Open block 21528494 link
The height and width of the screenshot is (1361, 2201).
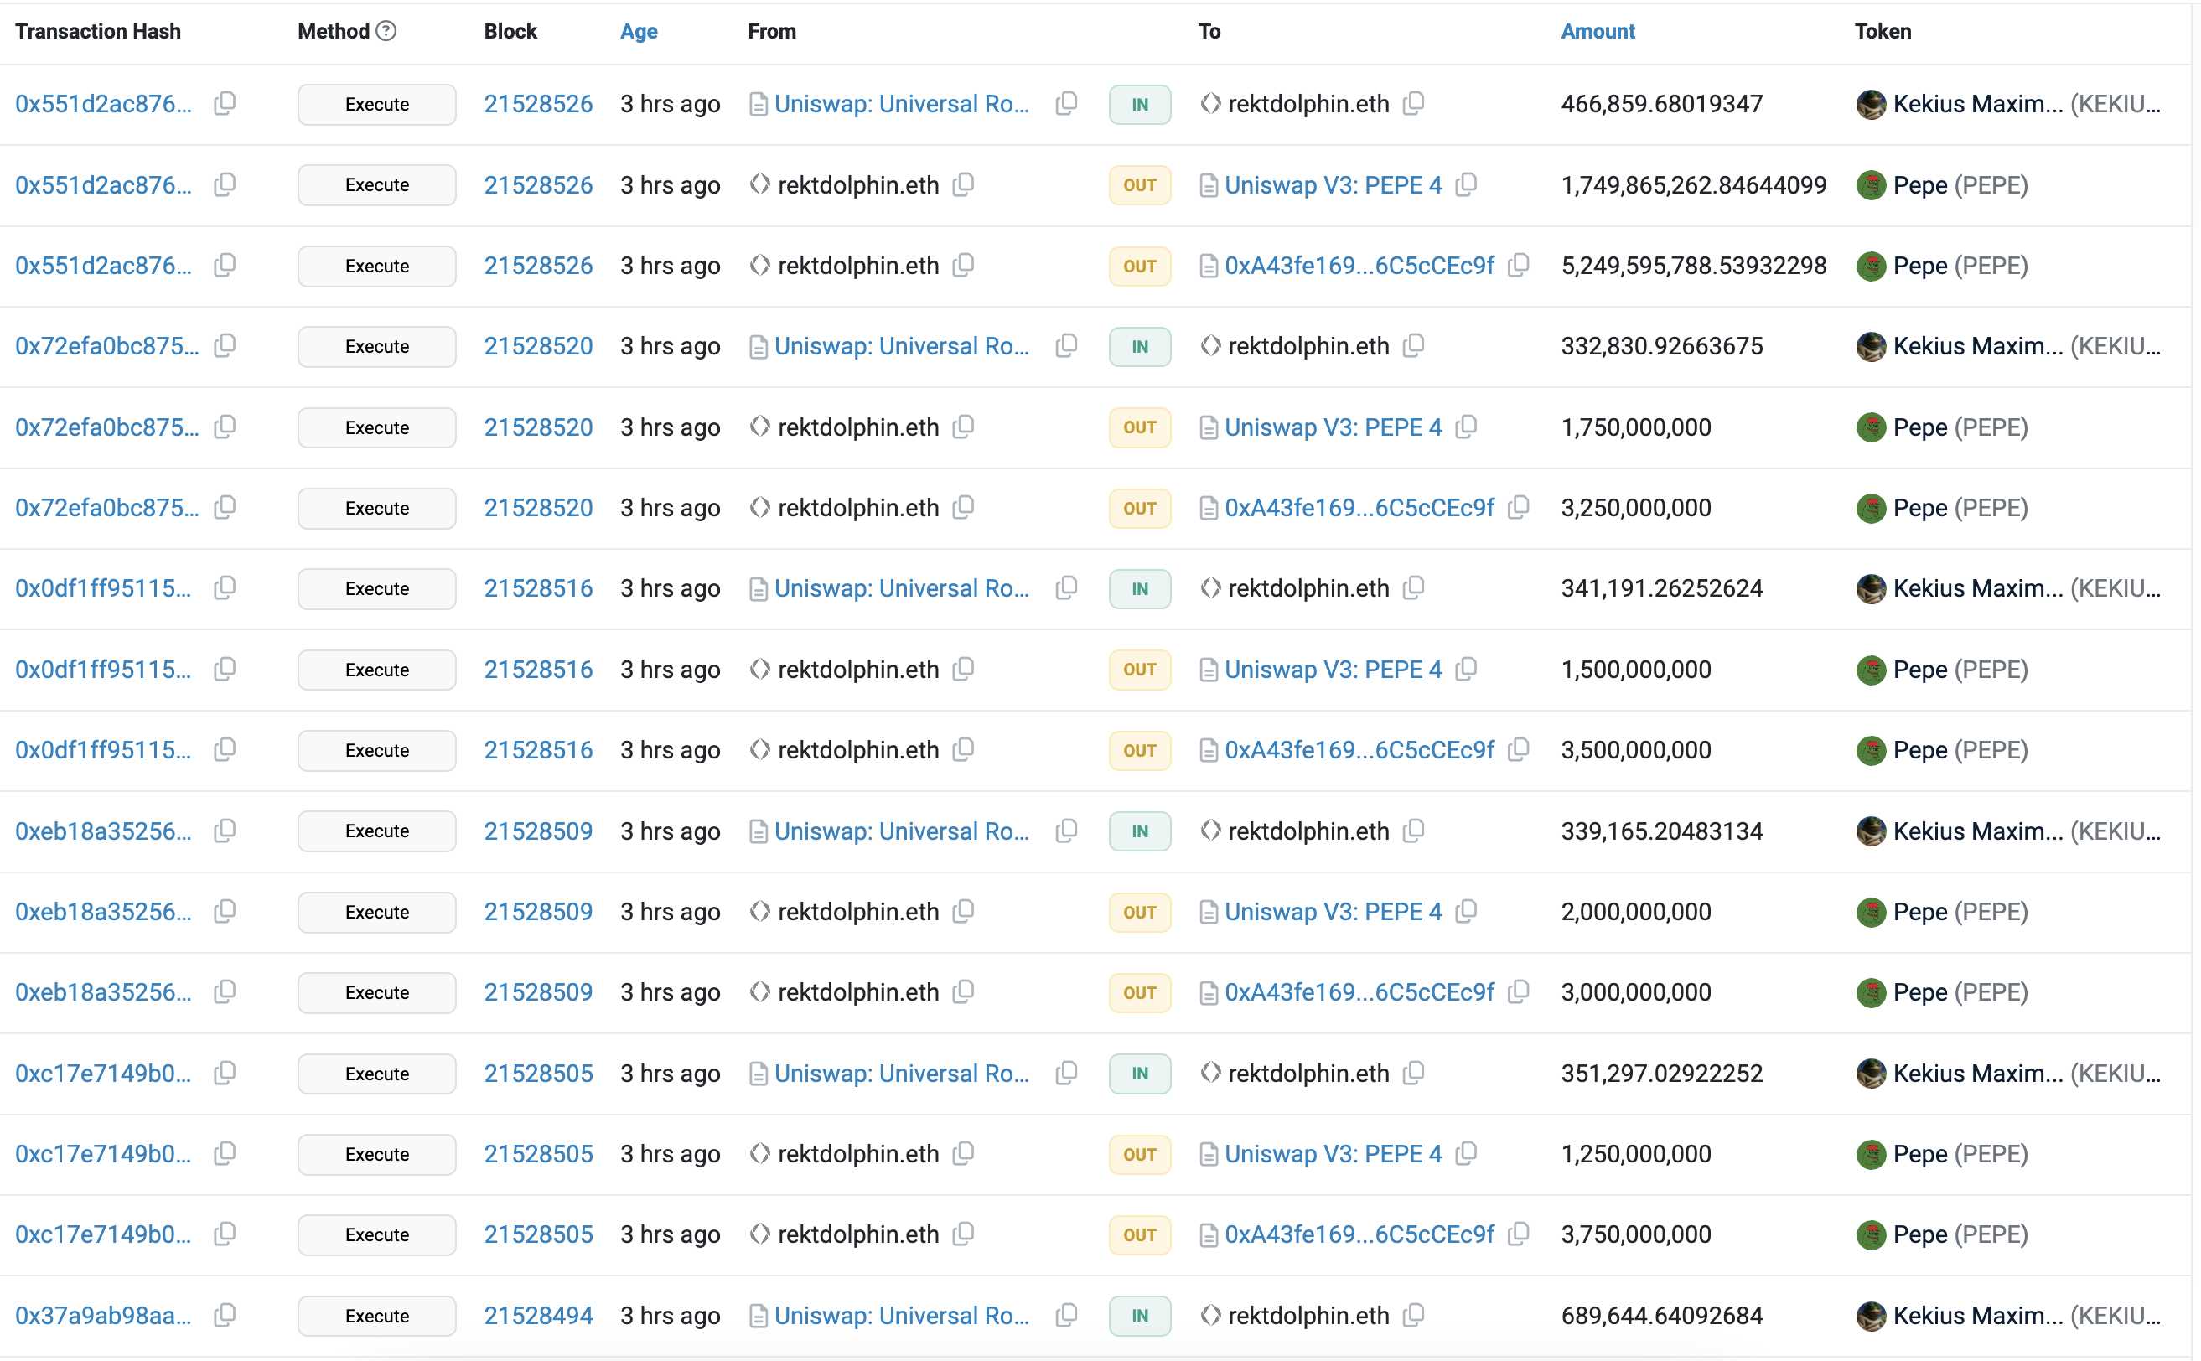538,1315
